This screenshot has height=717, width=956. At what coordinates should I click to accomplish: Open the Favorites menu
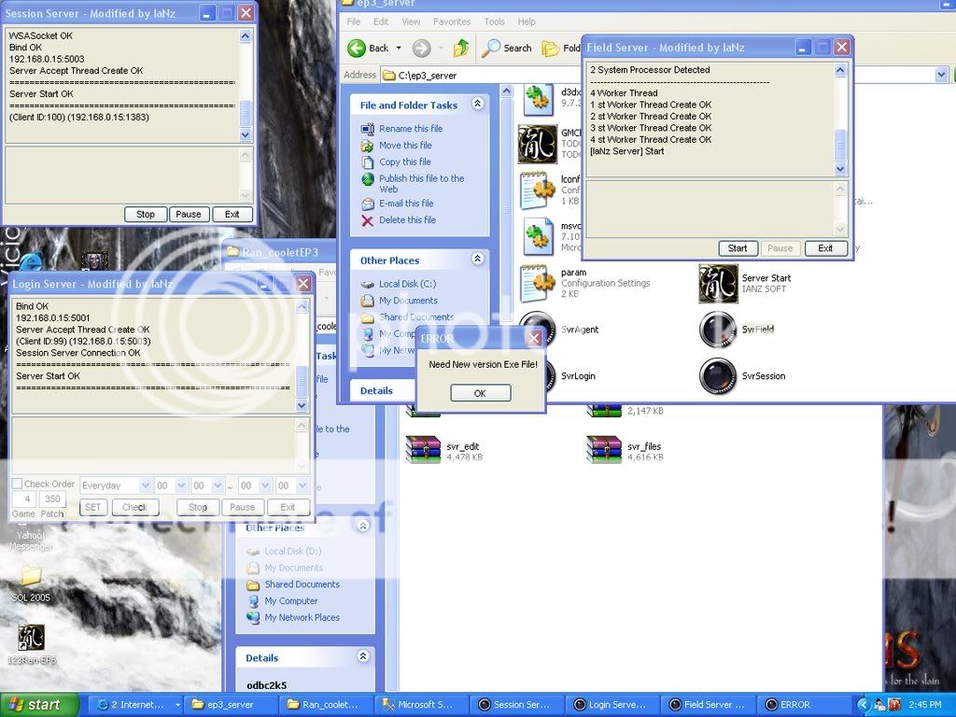pyautogui.click(x=451, y=21)
